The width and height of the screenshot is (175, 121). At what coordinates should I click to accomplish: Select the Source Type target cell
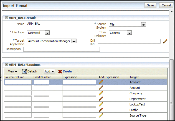(148, 115)
